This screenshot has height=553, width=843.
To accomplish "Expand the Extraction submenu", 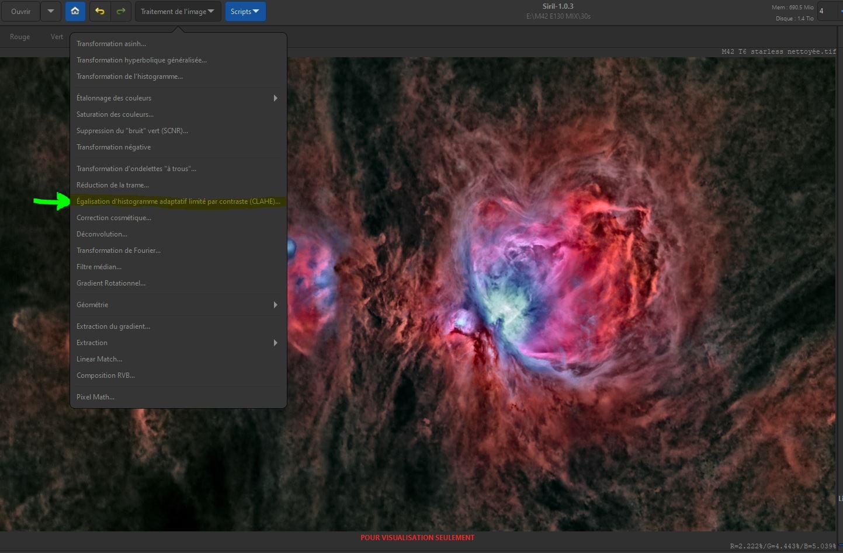I will tap(178, 343).
